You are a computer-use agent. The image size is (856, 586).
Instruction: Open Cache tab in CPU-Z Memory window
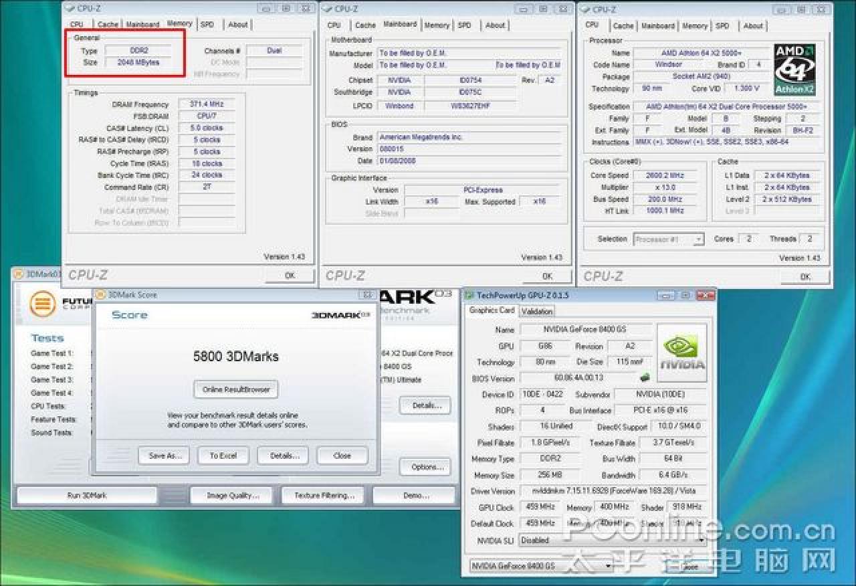point(108,25)
